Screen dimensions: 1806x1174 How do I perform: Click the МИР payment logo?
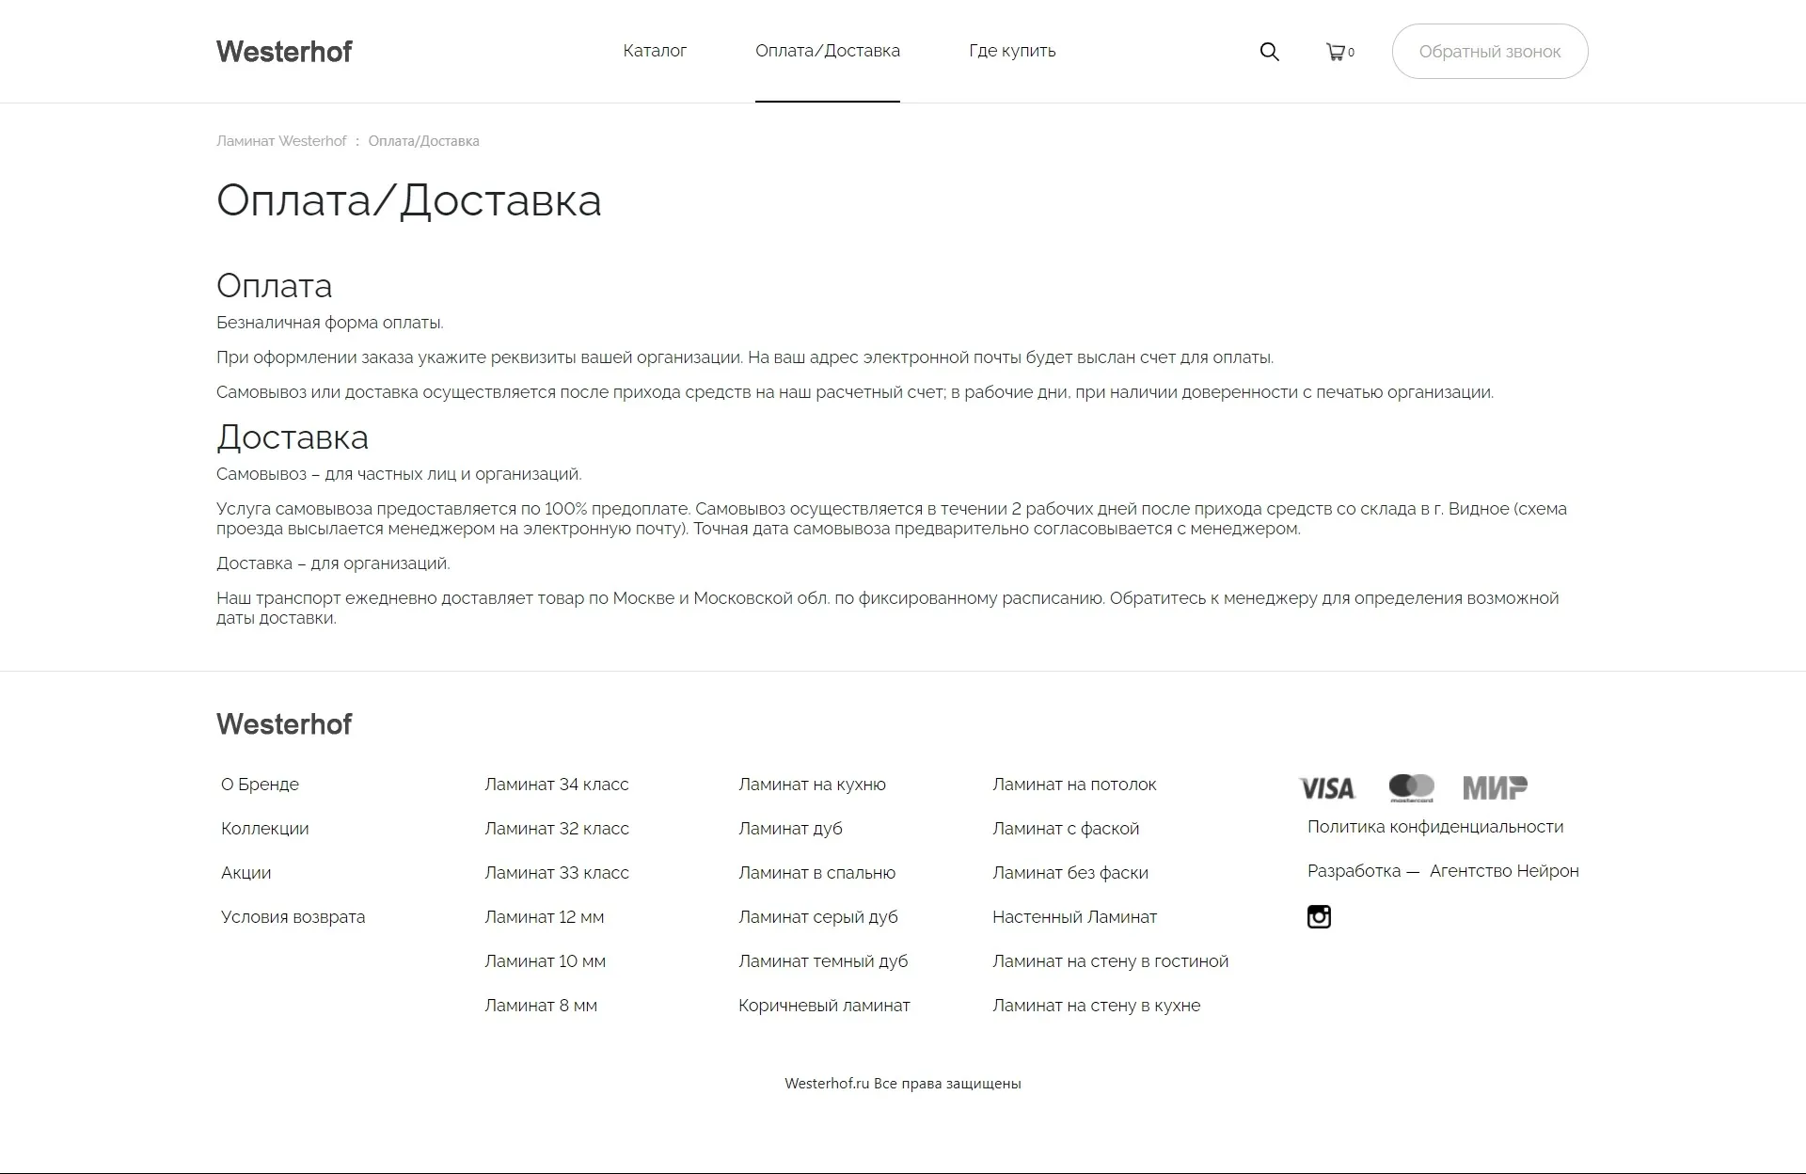pos(1495,788)
